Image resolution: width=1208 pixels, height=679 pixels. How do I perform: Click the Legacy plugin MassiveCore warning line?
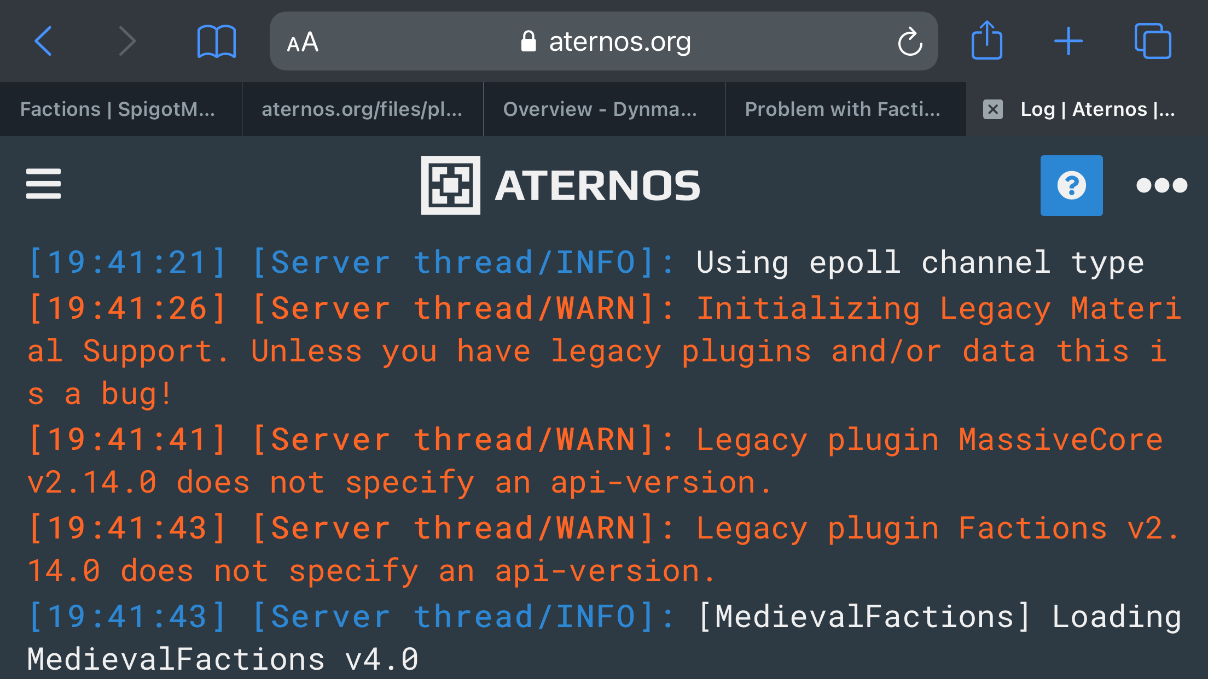596,461
